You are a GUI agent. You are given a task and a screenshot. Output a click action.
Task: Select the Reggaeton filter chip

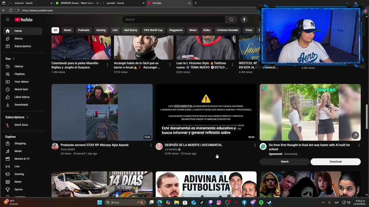point(176,30)
